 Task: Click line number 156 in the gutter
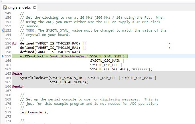(x=8, y=43)
